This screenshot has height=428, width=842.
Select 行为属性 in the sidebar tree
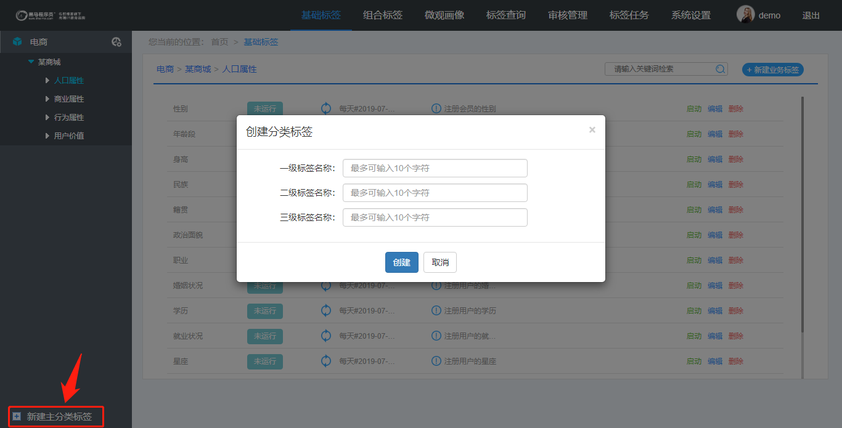coord(69,117)
